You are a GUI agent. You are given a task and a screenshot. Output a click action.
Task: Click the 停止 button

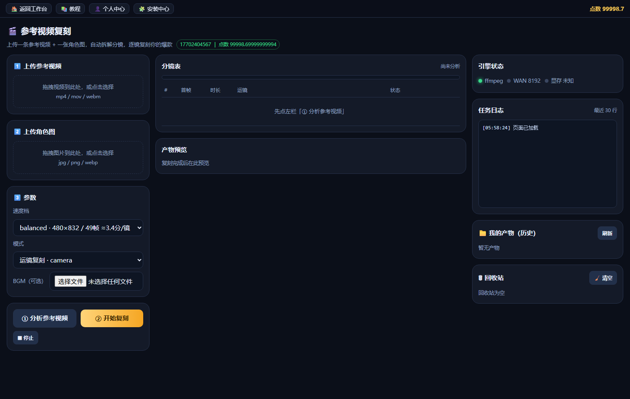click(26, 338)
